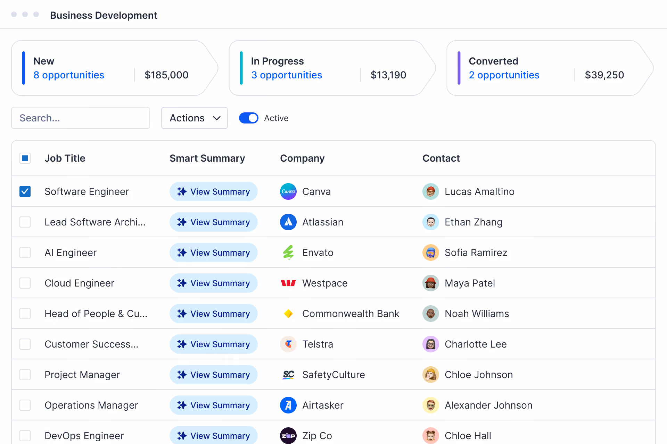Click Maya Patel's avatar
Screen dimensions: 667x444
pyautogui.click(x=431, y=283)
